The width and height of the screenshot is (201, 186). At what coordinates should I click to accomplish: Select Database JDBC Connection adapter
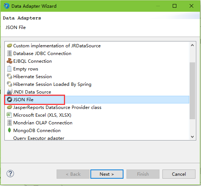coord(42,54)
